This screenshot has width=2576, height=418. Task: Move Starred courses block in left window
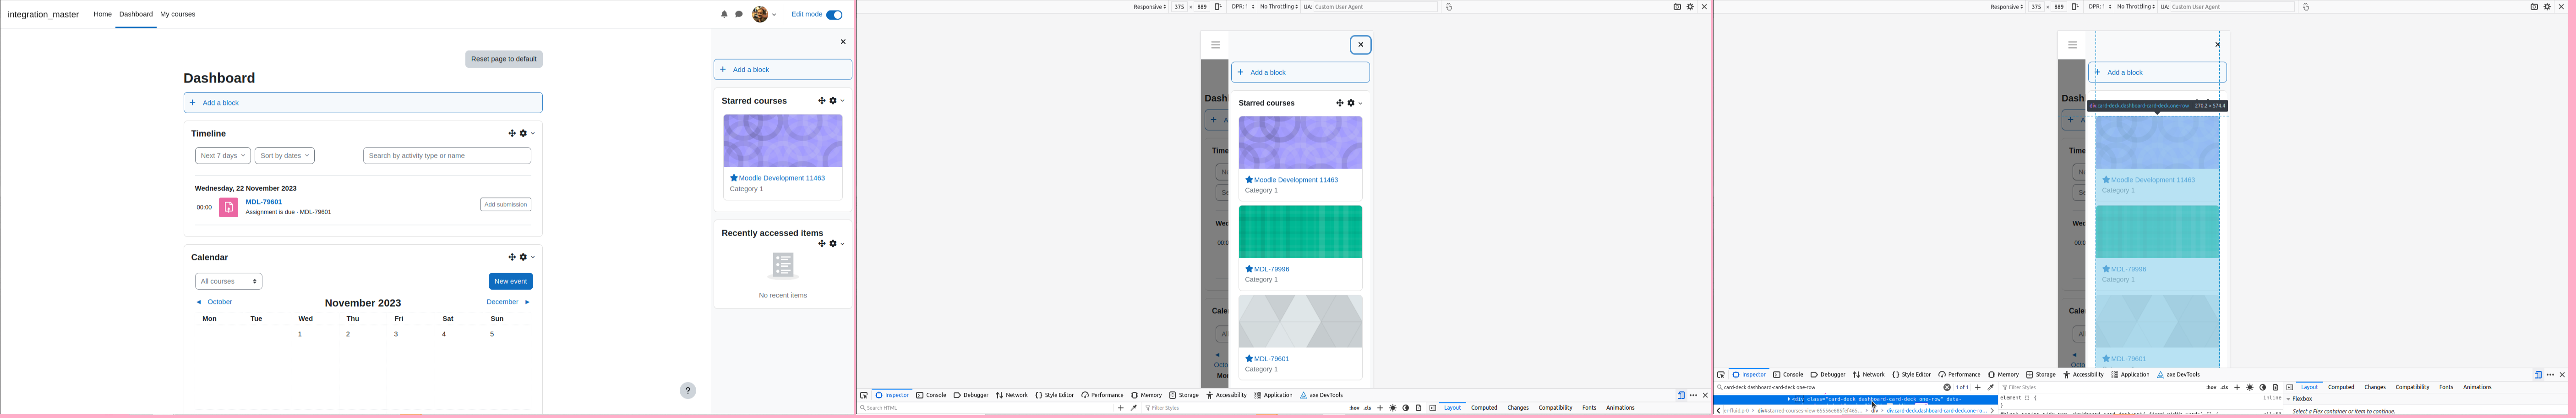click(x=822, y=101)
